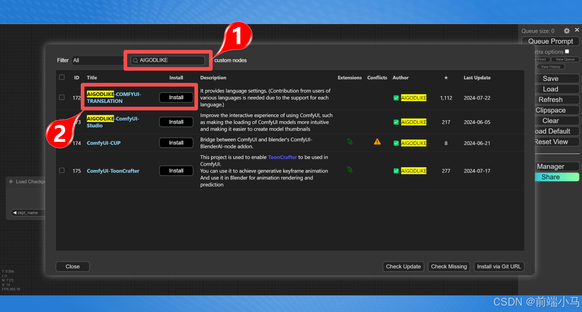Click the Check Missing button

pyautogui.click(x=449, y=267)
